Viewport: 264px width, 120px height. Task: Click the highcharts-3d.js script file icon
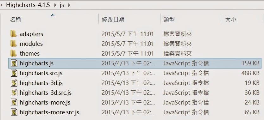tap(14, 83)
